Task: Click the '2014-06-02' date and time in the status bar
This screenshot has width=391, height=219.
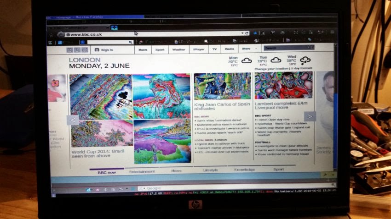Action: click(x=319, y=191)
